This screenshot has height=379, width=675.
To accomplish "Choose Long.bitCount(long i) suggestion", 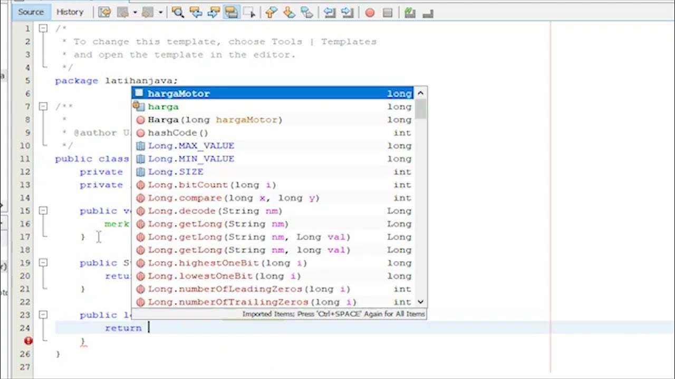I will pyautogui.click(x=273, y=185).
